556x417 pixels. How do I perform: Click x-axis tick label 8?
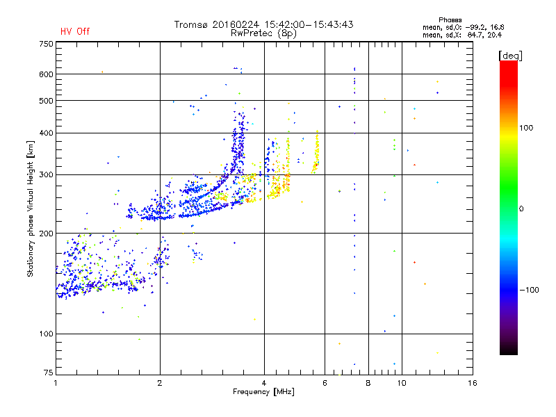click(368, 383)
